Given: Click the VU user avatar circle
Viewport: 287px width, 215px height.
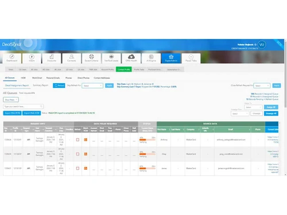Looking at the screenshot, I should coord(262,45).
